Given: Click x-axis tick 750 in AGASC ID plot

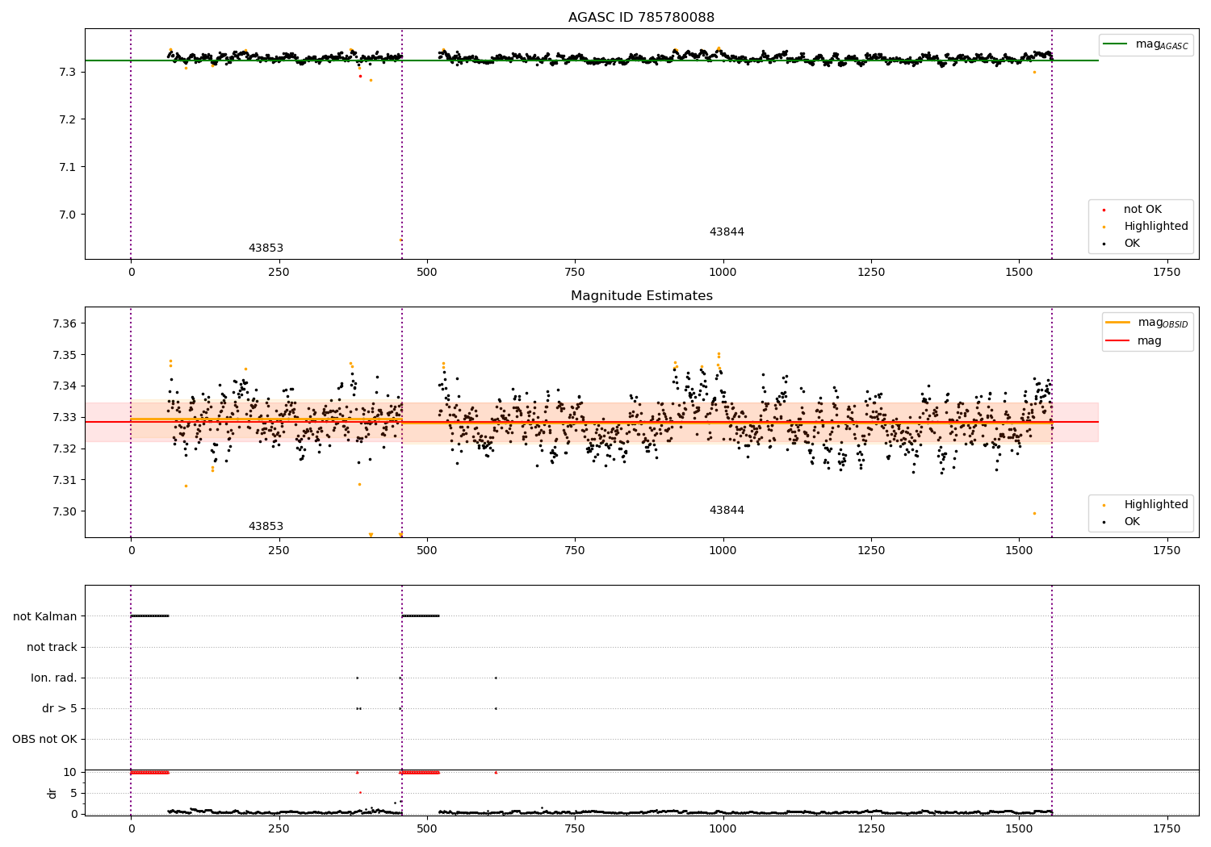Looking at the screenshot, I should 575,273.
